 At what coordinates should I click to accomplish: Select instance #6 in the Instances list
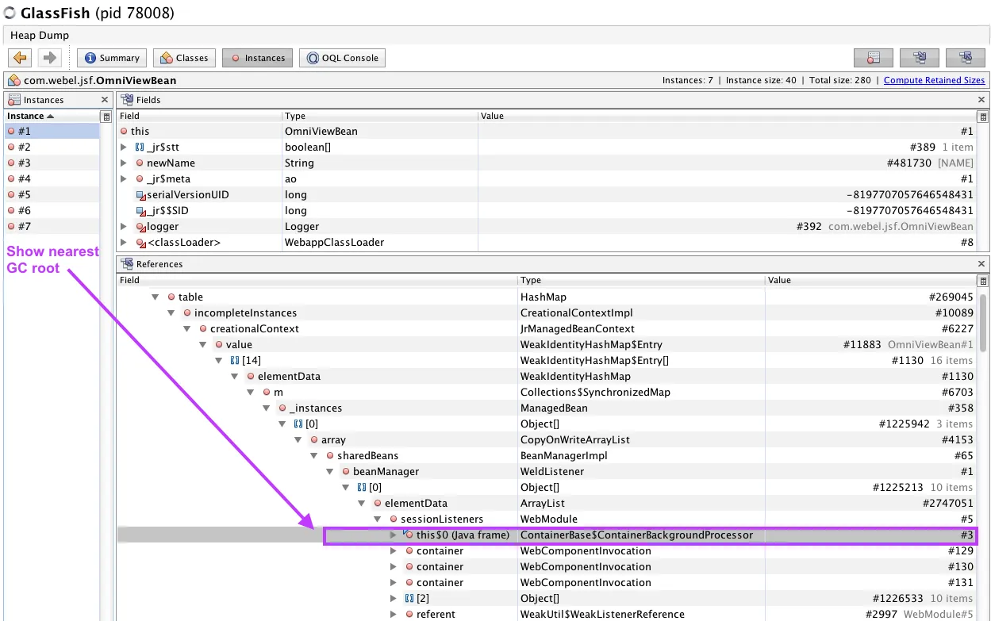[52, 210]
